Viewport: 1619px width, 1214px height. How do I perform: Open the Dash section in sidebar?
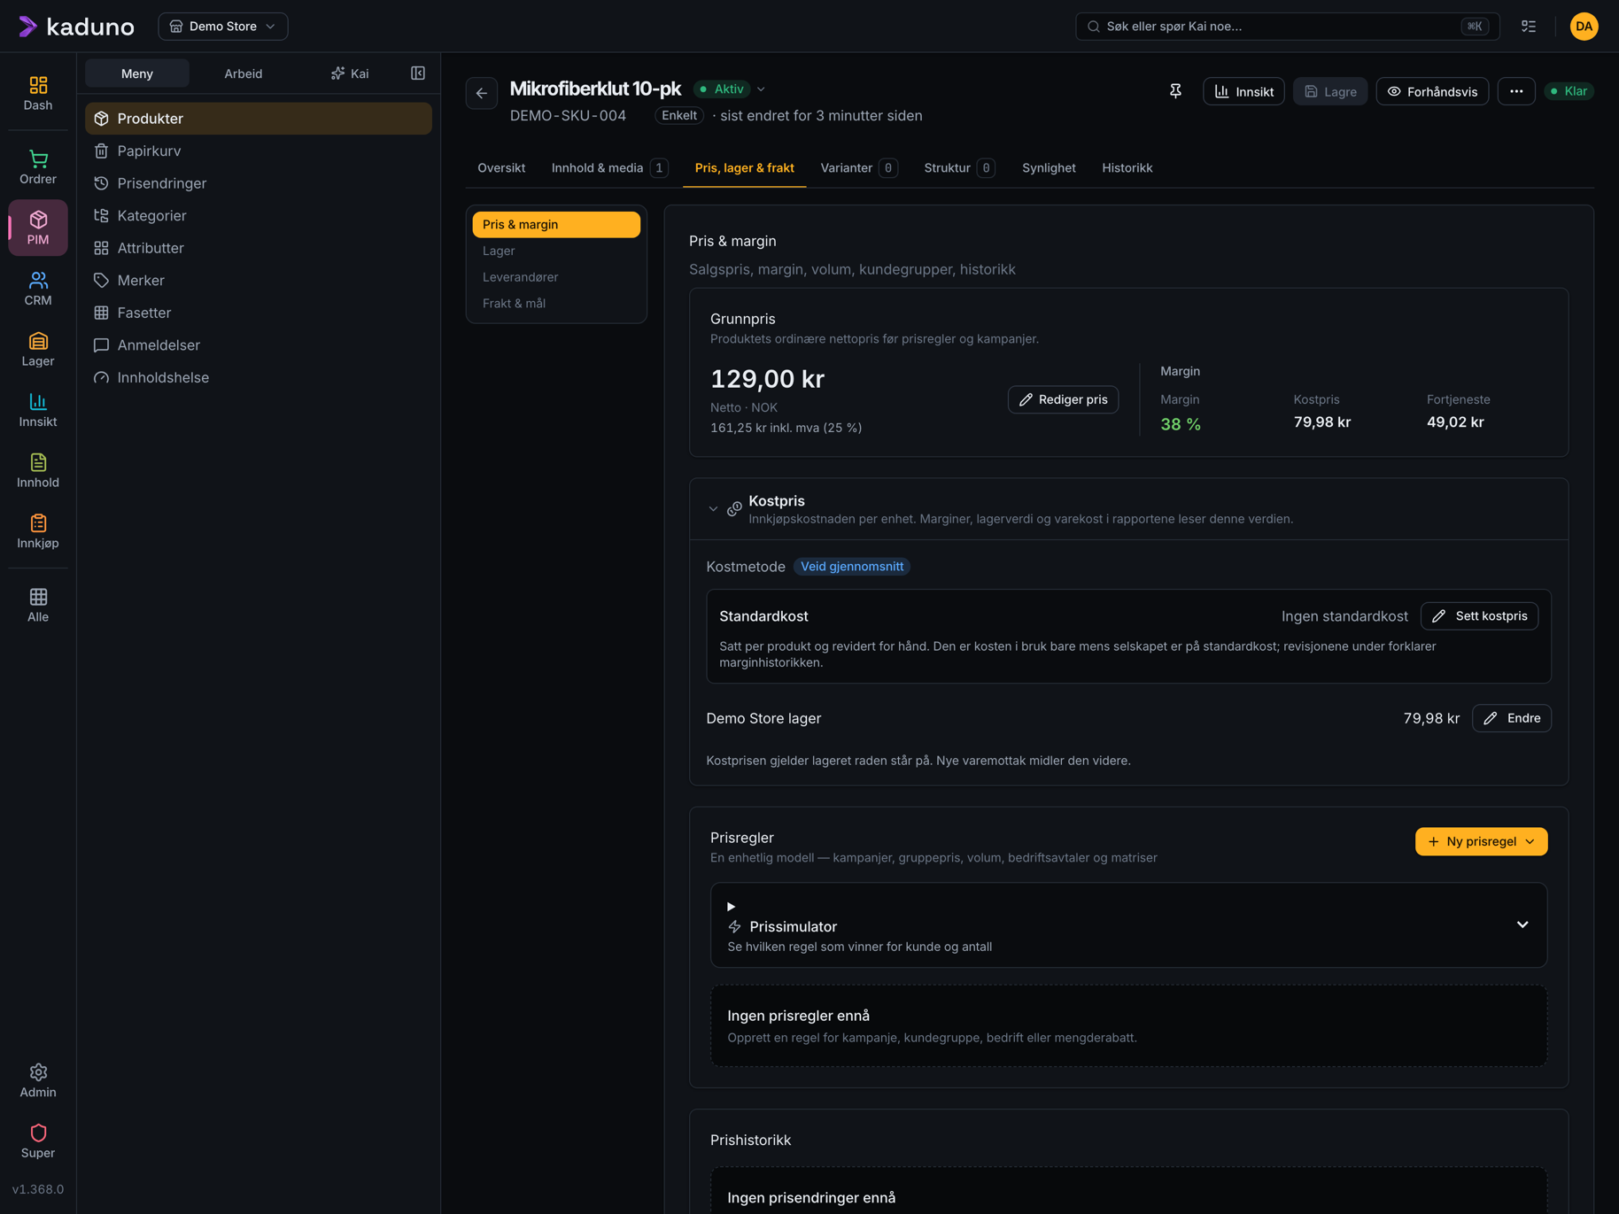[x=38, y=93]
